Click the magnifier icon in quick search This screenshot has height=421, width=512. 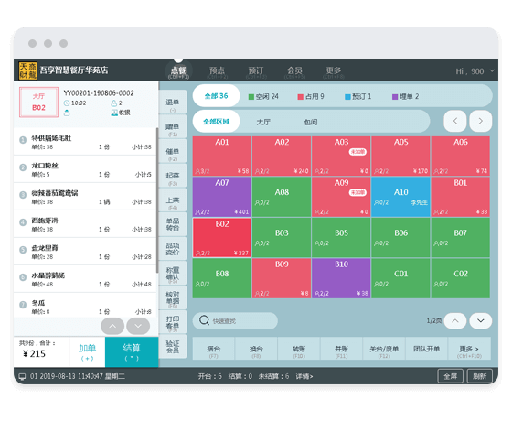204,320
